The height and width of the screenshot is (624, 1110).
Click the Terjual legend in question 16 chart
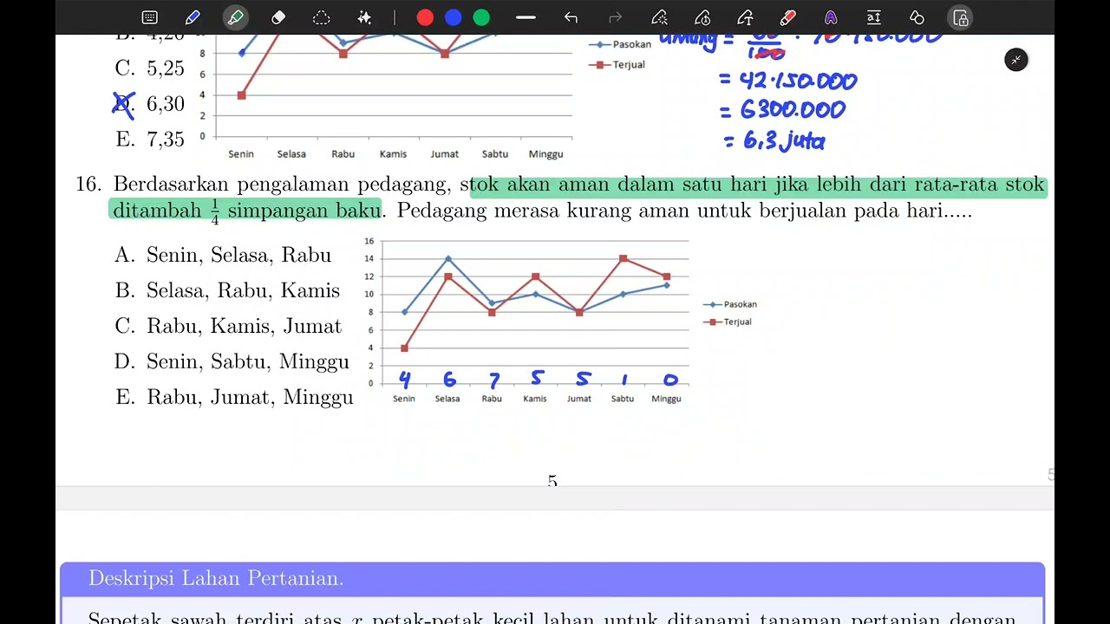[x=728, y=322]
